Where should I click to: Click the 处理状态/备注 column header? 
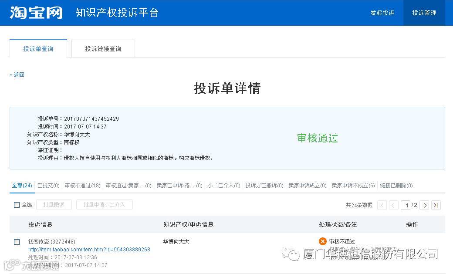click(x=338, y=225)
